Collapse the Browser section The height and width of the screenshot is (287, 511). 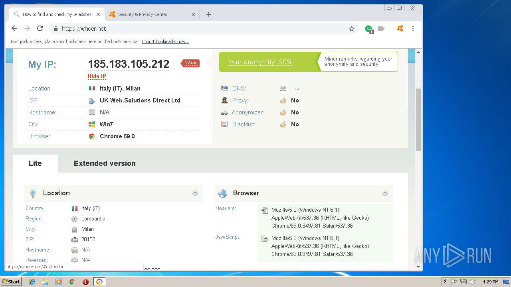[385, 193]
